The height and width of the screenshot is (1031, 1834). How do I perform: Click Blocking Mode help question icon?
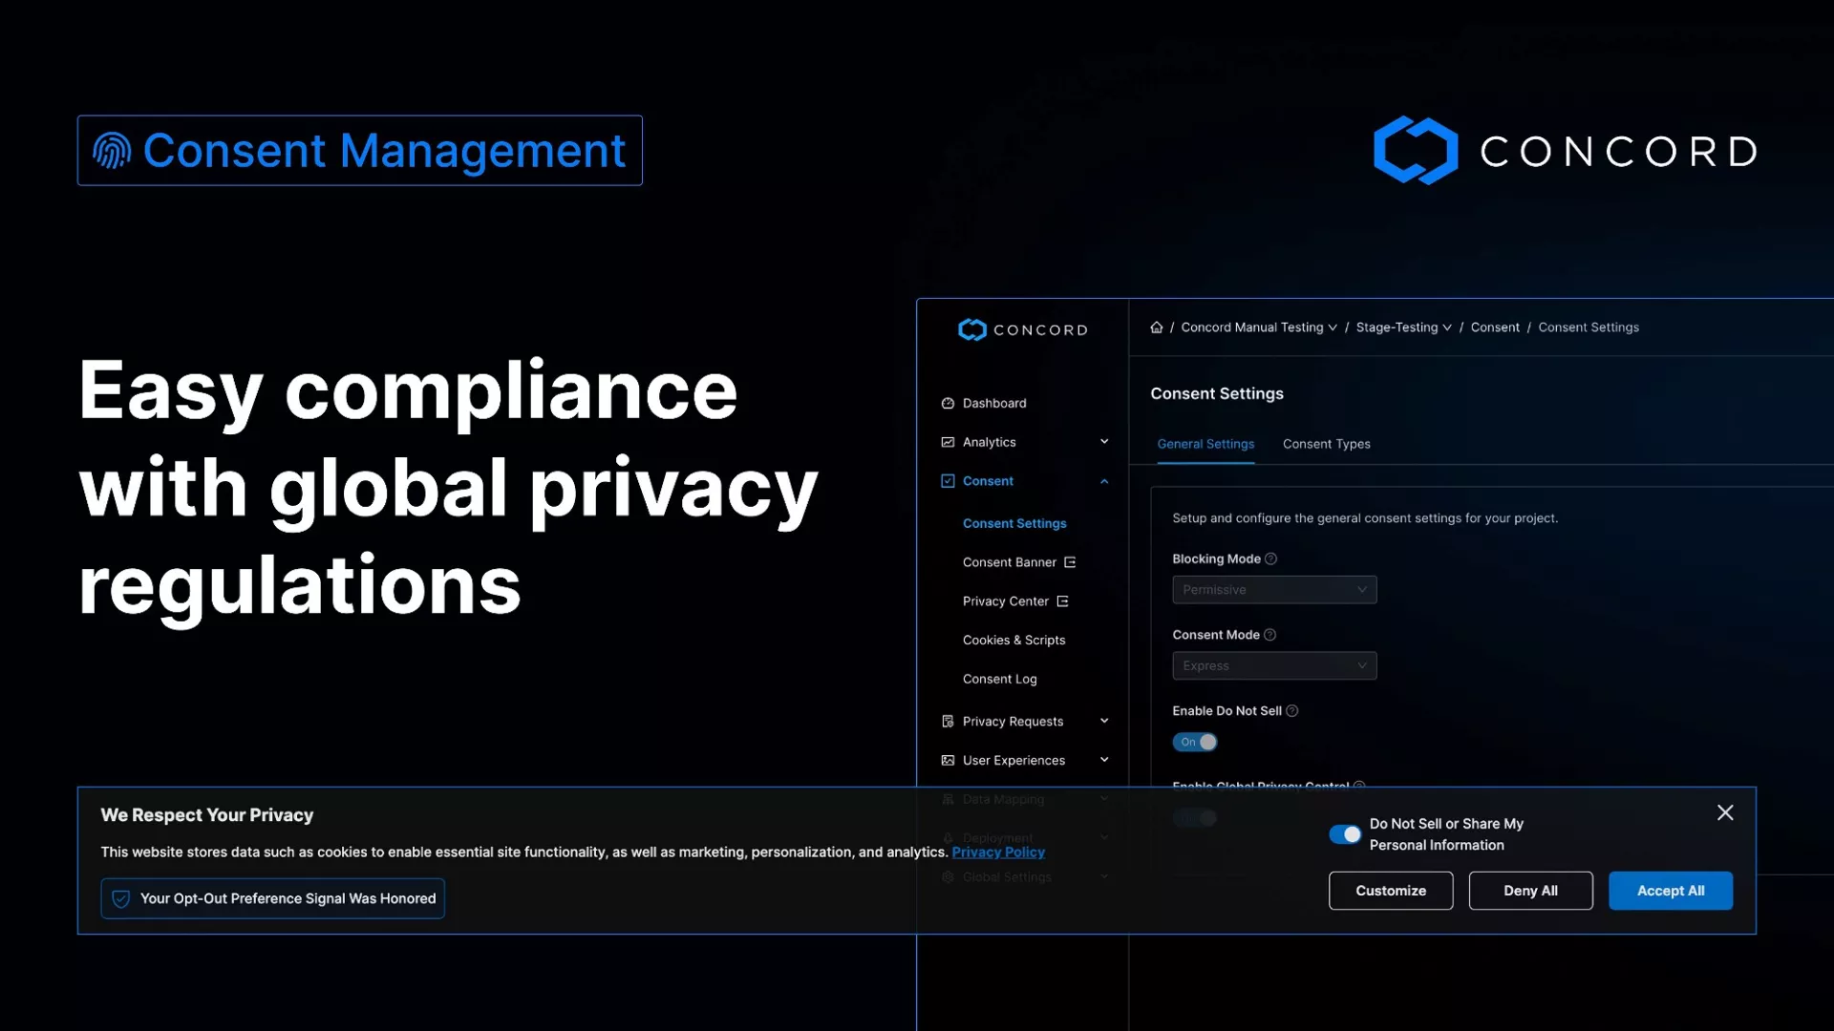[x=1270, y=559]
